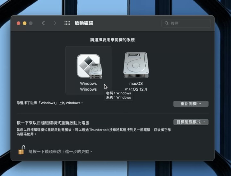Screen dimensions: 231x176
Task: Click the macOS disk name label
Action: pyautogui.click(x=136, y=83)
